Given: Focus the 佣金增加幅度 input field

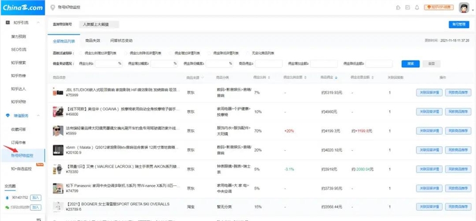Looking at the screenshot, I should coord(164,64).
